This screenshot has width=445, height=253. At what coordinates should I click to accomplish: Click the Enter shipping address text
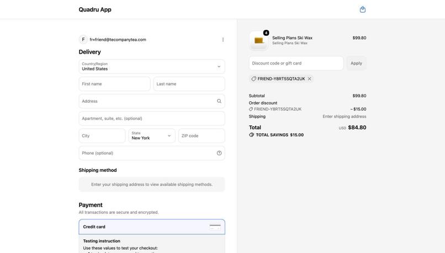pyautogui.click(x=345, y=117)
